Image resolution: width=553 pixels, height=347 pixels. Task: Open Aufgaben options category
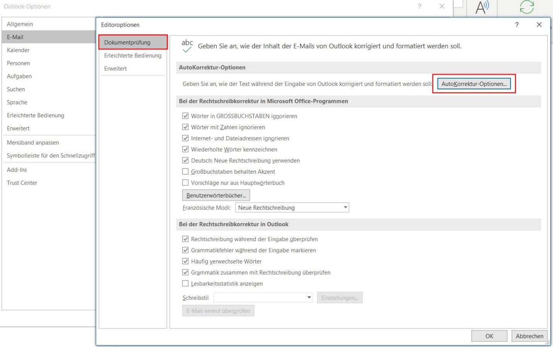49,76
